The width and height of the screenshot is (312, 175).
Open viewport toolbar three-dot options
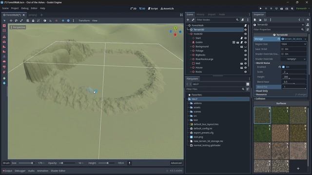coord(74,20)
